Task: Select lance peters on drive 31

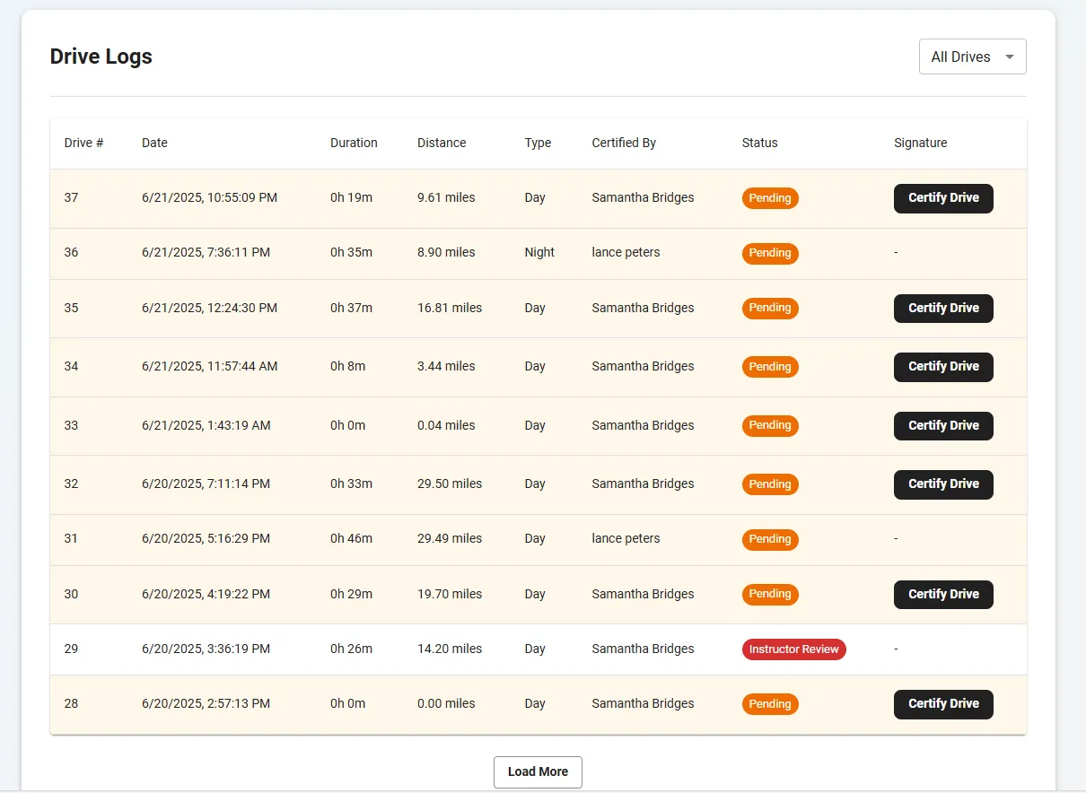Action: click(625, 538)
